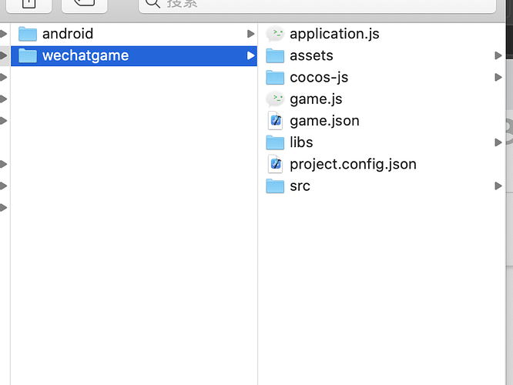This screenshot has height=385, width=513.
Task: Expand the src folder arrow
Action: tap(498, 186)
